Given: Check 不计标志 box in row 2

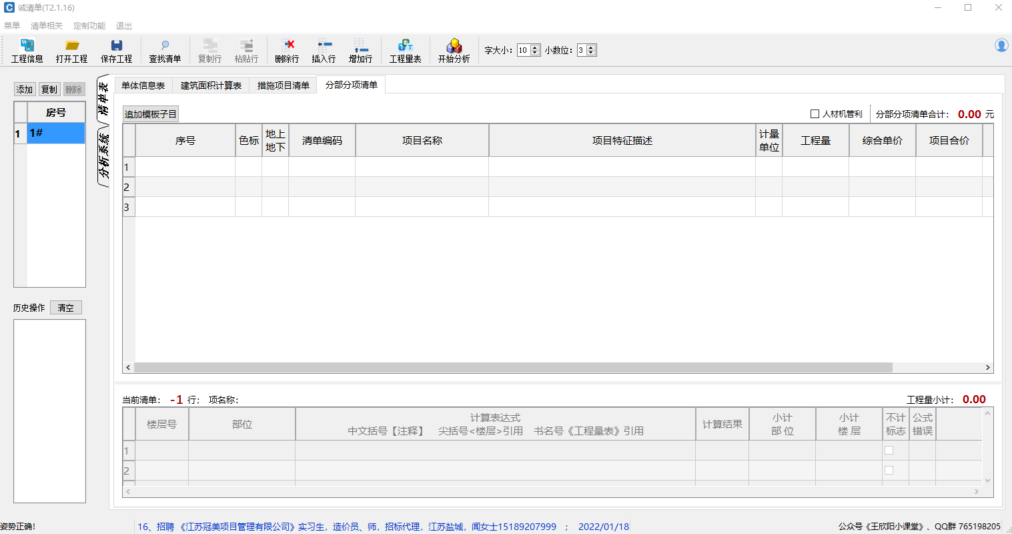Looking at the screenshot, I should [889, 471].
